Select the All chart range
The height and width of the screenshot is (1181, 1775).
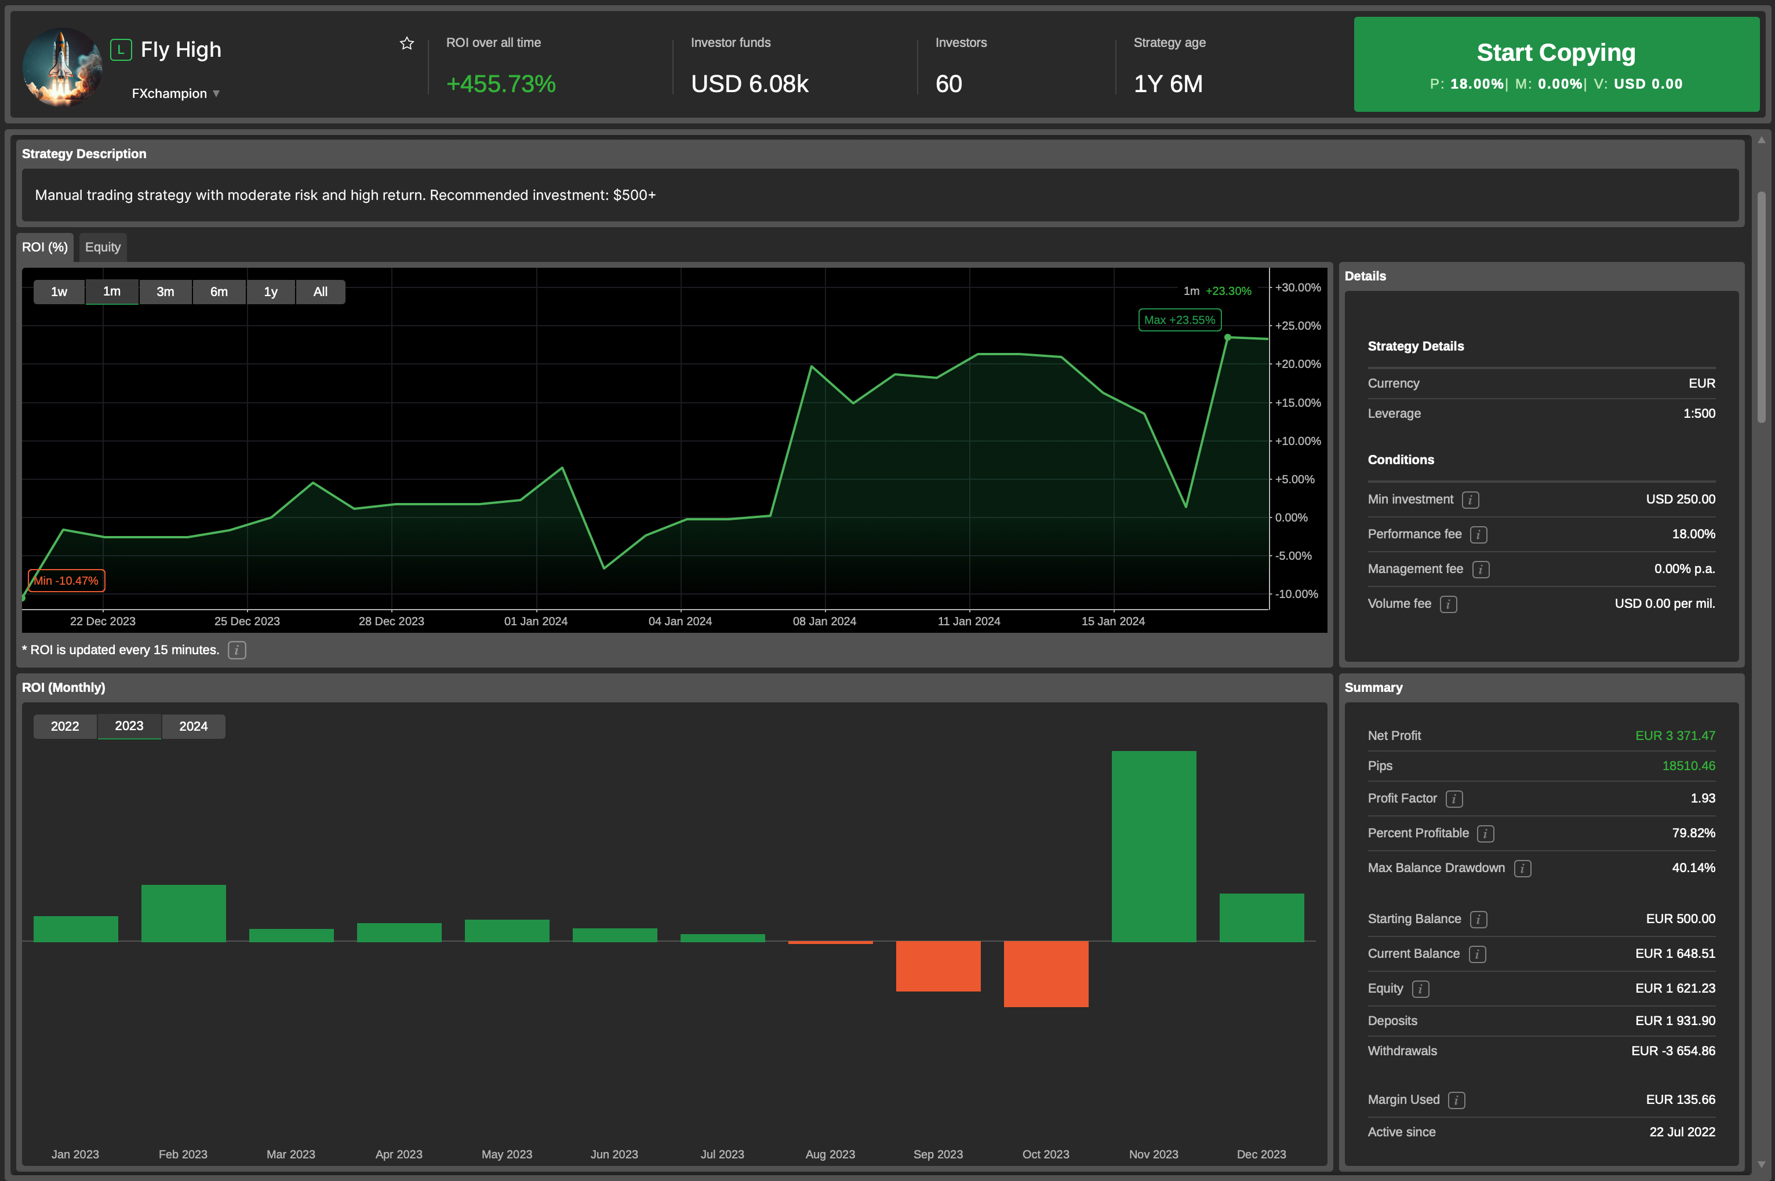coord(320,291)
